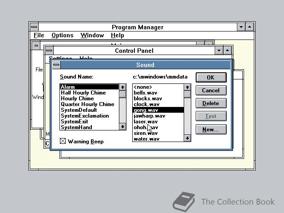Viewport: 284px width, 213px height.
Task: Select <none> in the file list
Action: click(x=158, y=87)
